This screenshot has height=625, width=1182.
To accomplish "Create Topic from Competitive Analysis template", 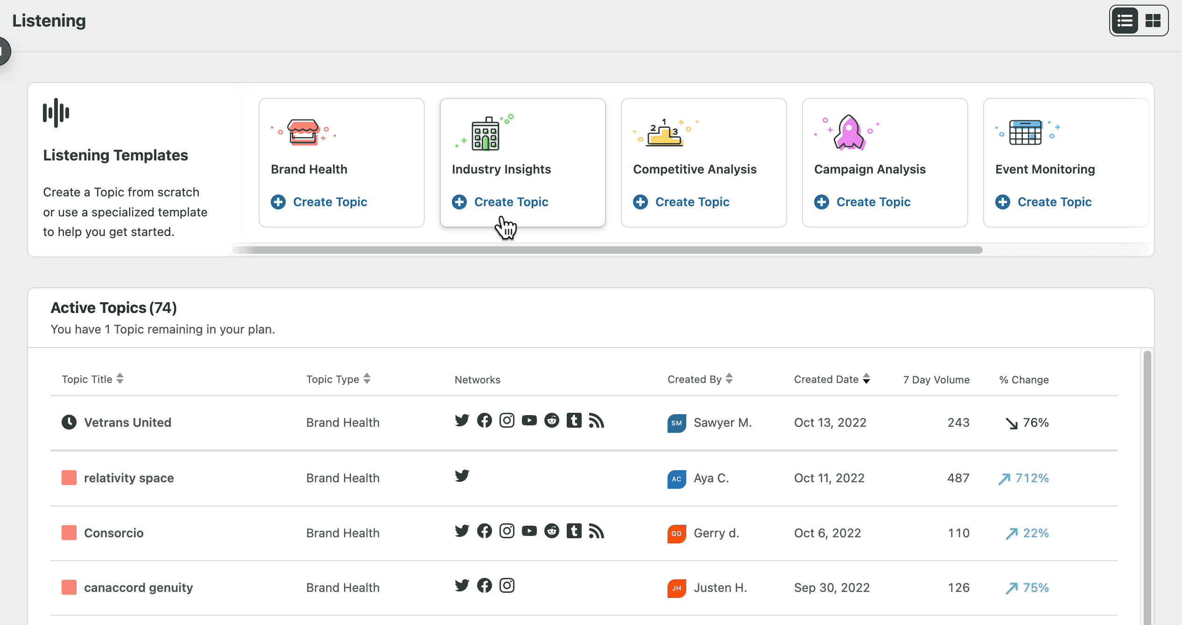I will [682, 202].
